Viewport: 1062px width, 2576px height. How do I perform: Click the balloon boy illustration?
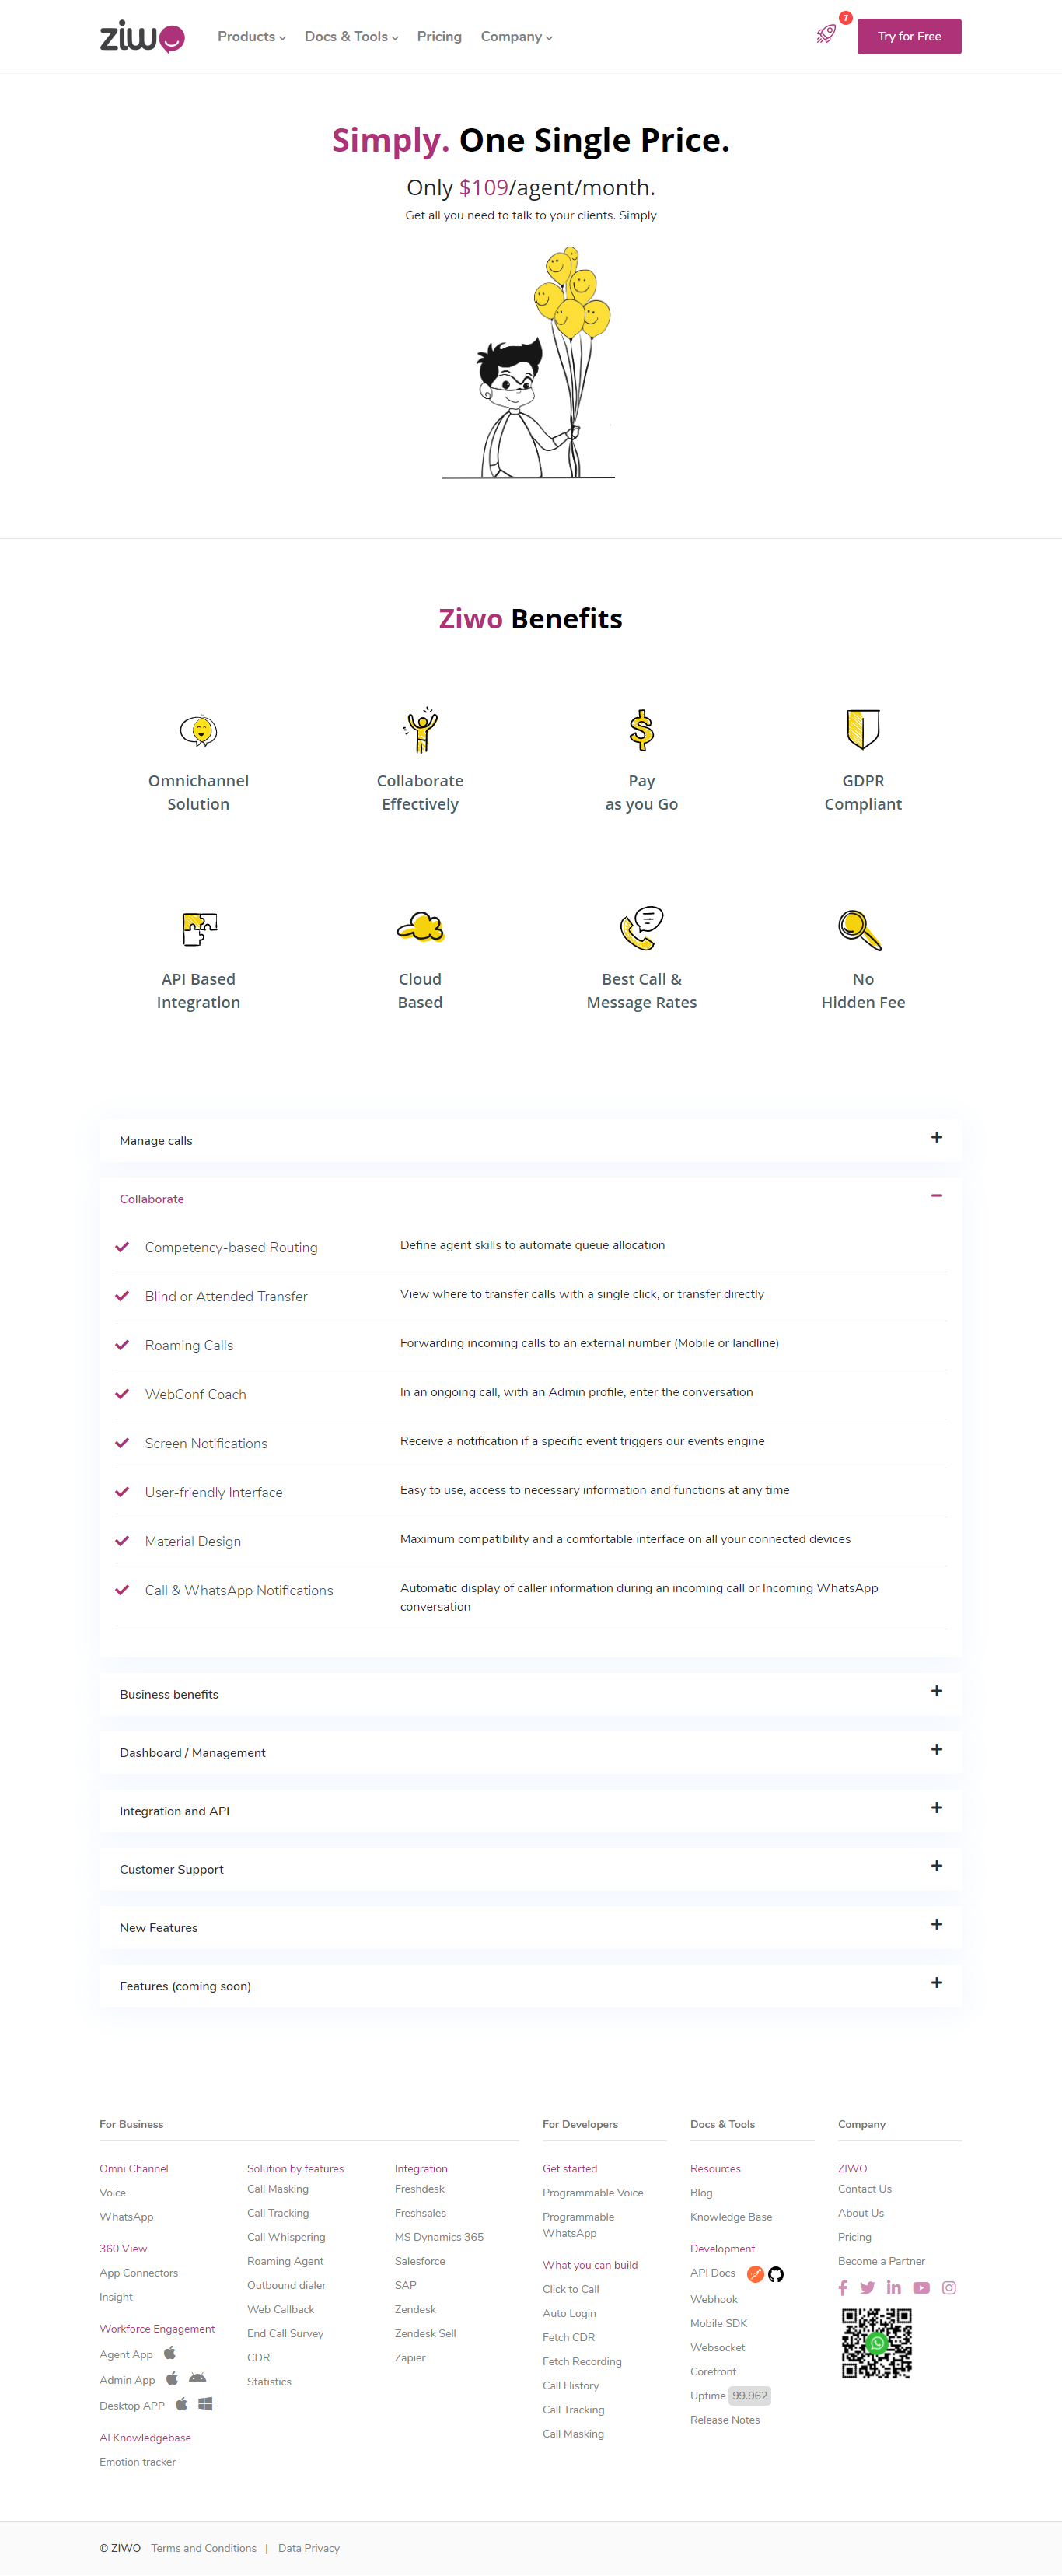(x=528, y=362)
